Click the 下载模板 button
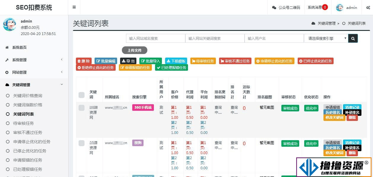 pos(176,61)
